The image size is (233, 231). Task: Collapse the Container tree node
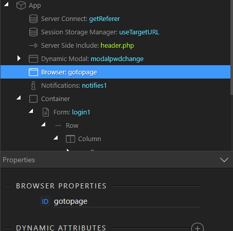(x=19, y=98)
